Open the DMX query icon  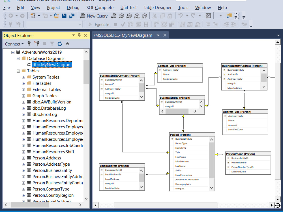[x=129, y=16]
